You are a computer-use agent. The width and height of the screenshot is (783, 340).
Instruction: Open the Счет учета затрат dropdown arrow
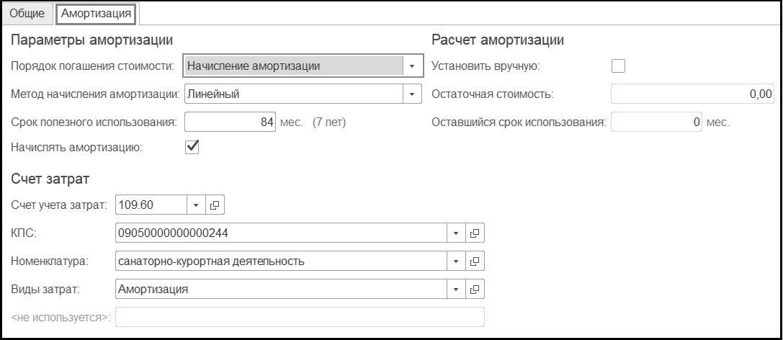(196, 205)
